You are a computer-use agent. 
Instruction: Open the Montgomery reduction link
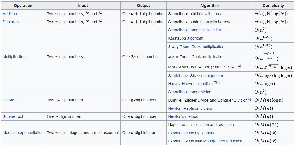coord(223,141)
